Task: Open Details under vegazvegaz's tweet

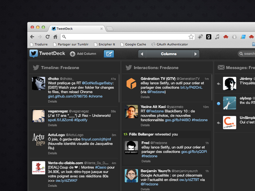Action: [52, 125]
